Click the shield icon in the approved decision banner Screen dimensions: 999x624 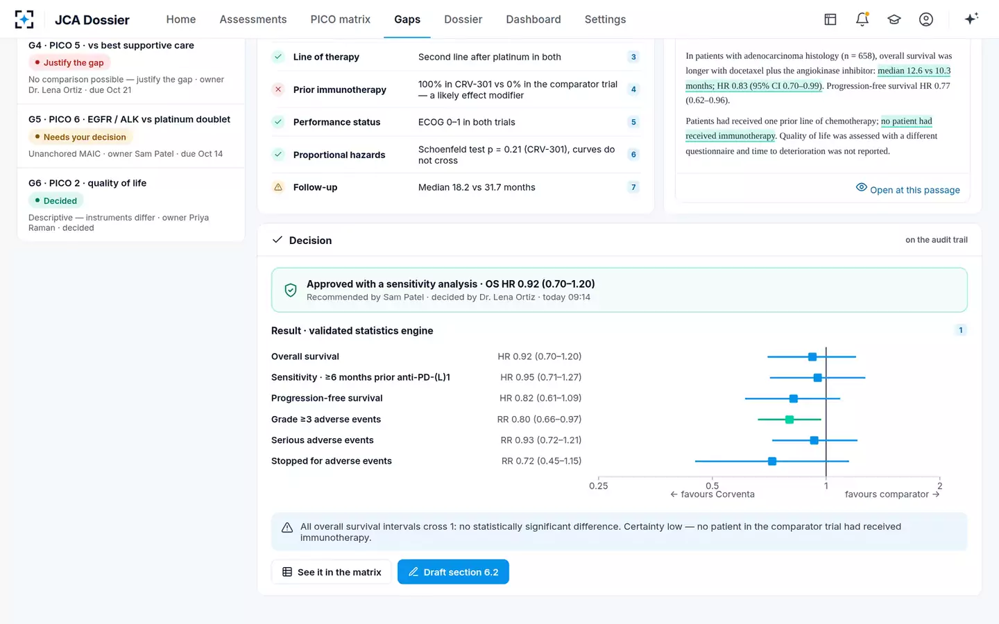291,291
